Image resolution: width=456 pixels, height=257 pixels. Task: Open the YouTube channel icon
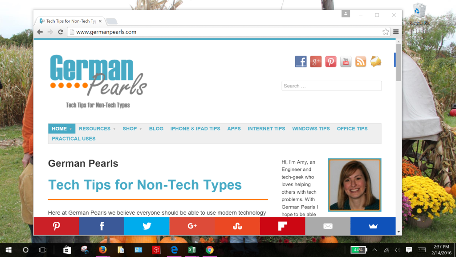(x=346, y=61)
